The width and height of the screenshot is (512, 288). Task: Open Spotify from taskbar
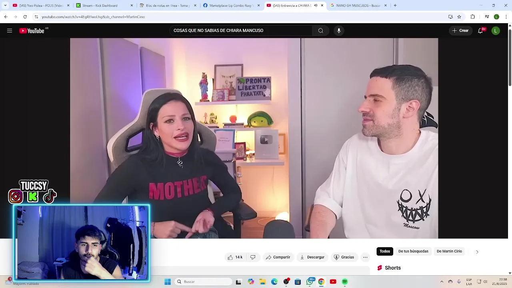pos(344,282)
